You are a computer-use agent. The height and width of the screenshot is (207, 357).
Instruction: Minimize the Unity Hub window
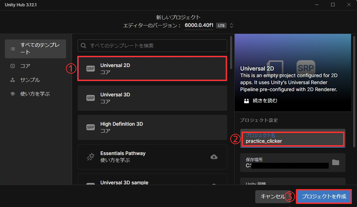(317, 5)
